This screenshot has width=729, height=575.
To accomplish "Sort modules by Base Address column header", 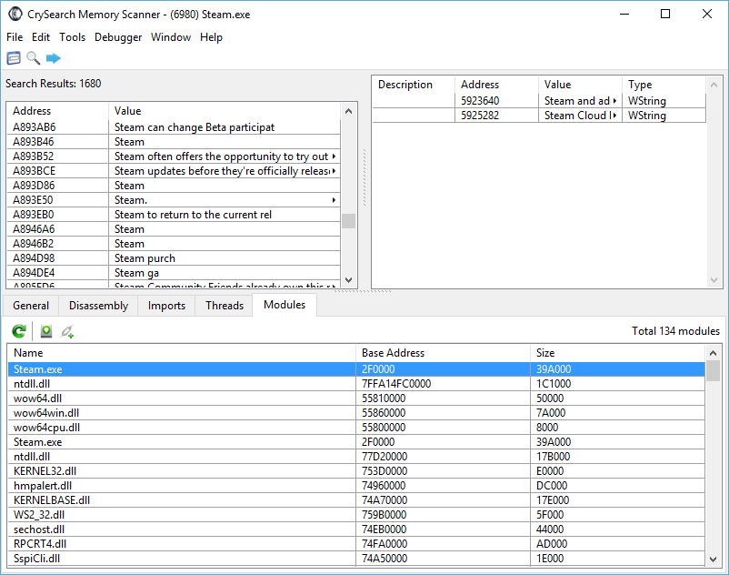I will (393, 353).
